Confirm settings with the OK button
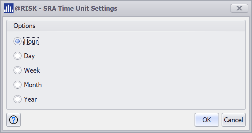Viewport: 252px width, 133px height. [207, 120]
